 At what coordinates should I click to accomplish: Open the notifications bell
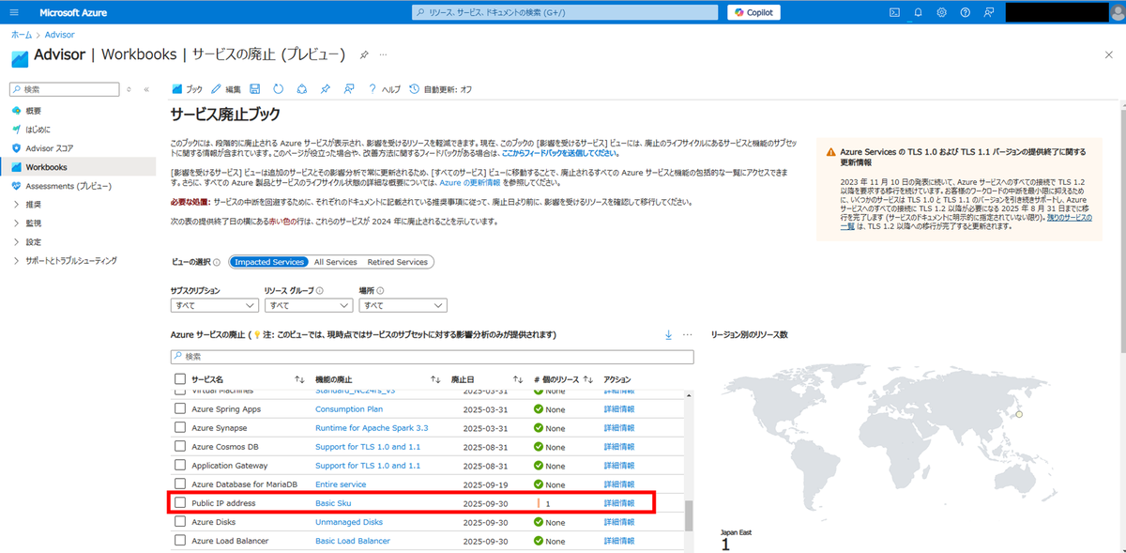click(x=918, y=12)
